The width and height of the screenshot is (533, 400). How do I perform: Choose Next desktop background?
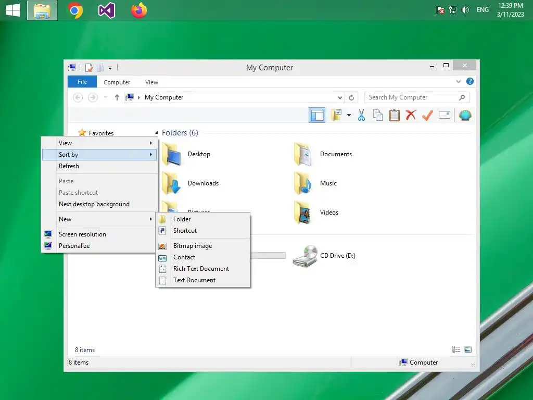click(x=99, y=204)
